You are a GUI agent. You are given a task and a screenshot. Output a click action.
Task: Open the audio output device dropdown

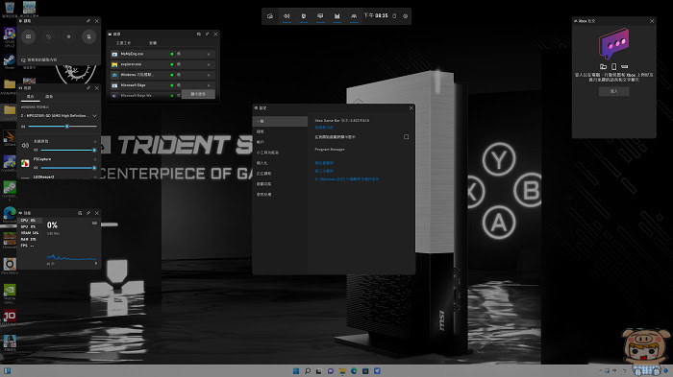[x=59, y=116]
